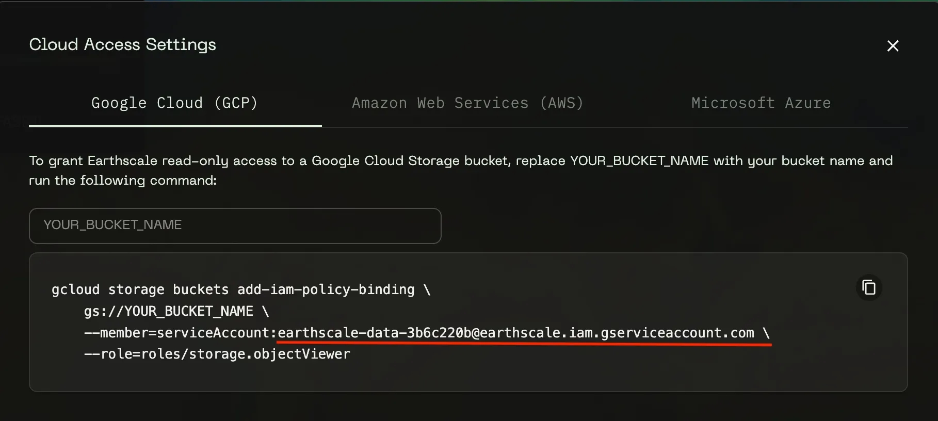Click the Cloud Access Settings title
The image size is (938, 421).
122,45
